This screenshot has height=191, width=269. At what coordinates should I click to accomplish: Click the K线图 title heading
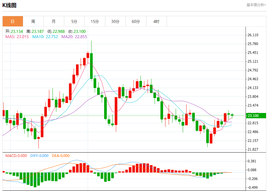(x=9, y=5)
